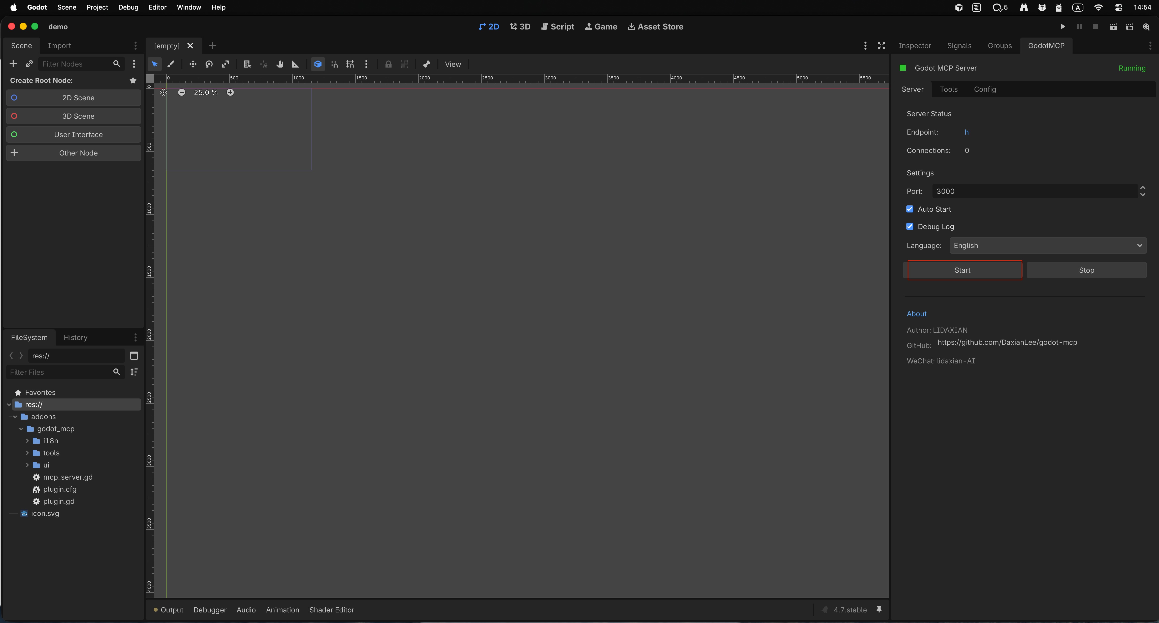Add a new child node with plus icon
1159x623 pixels.
pos(13,64)
